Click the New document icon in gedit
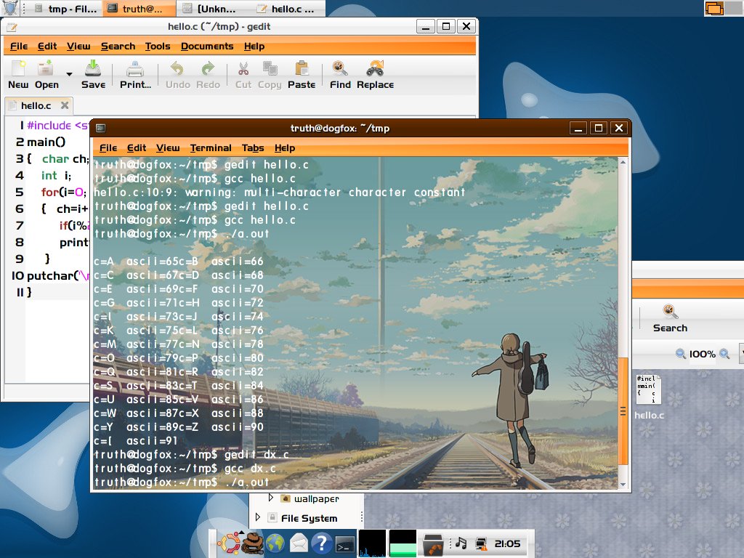The image size is (744, 558). click(x=18, y=69)
